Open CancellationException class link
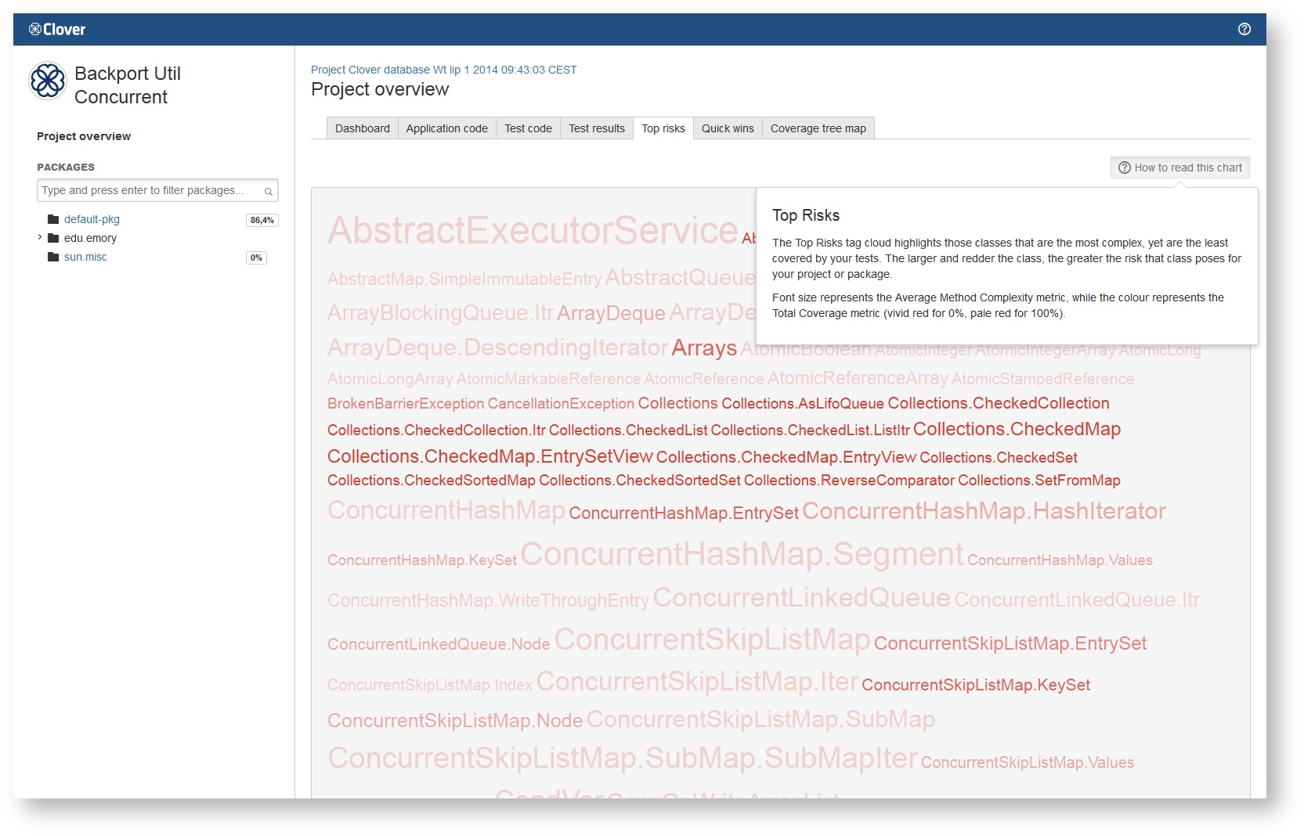This screenshot has width=1304, height=836. tap(561, 404)
